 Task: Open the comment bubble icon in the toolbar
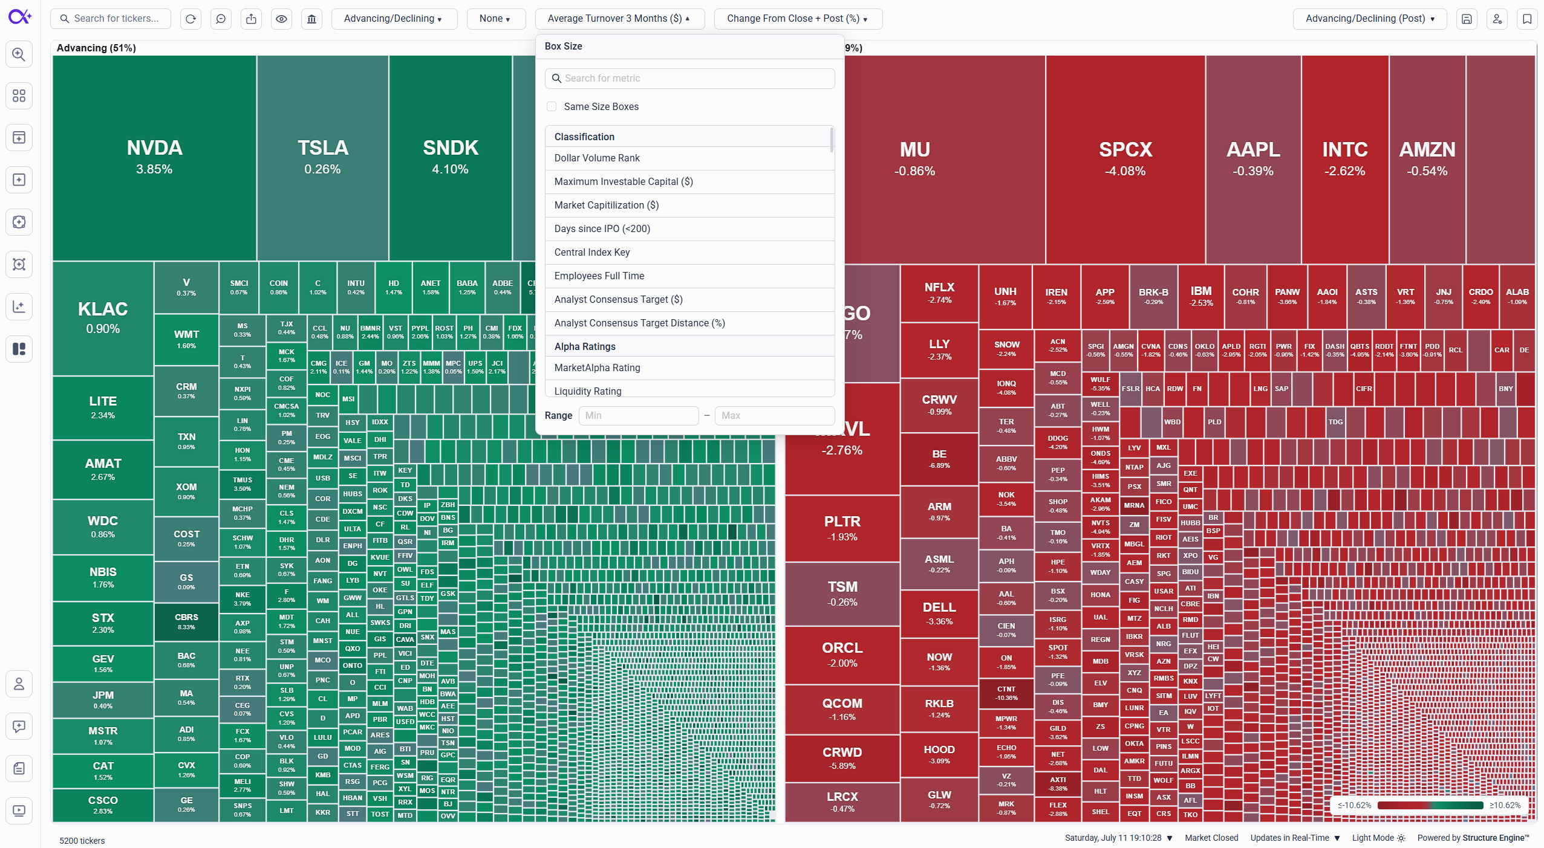pos(221,19)
